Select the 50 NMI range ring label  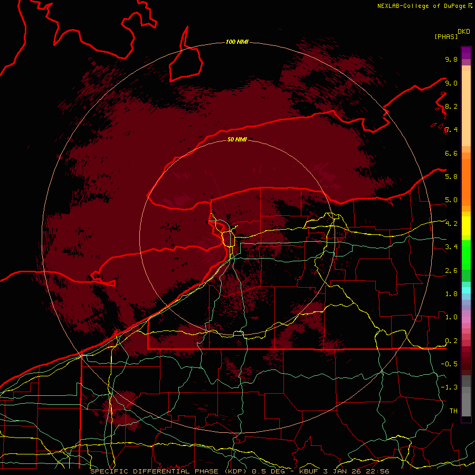[237, 139]
